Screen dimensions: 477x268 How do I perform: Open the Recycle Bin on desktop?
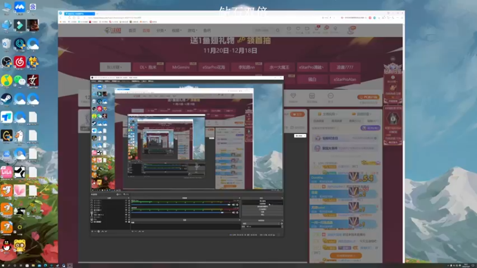coord(7,43)
